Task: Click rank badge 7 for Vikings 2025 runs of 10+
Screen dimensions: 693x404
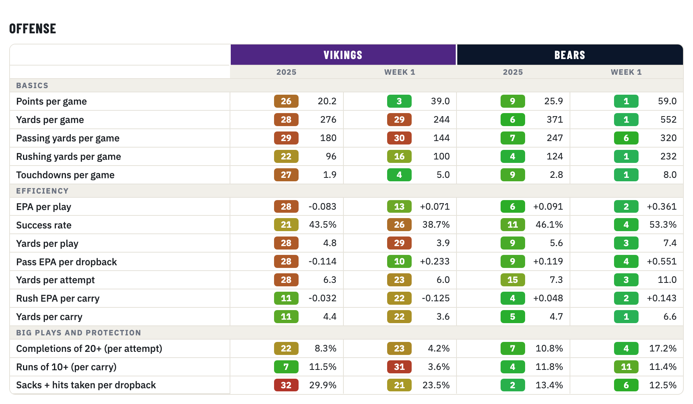Action: [286, 367]
